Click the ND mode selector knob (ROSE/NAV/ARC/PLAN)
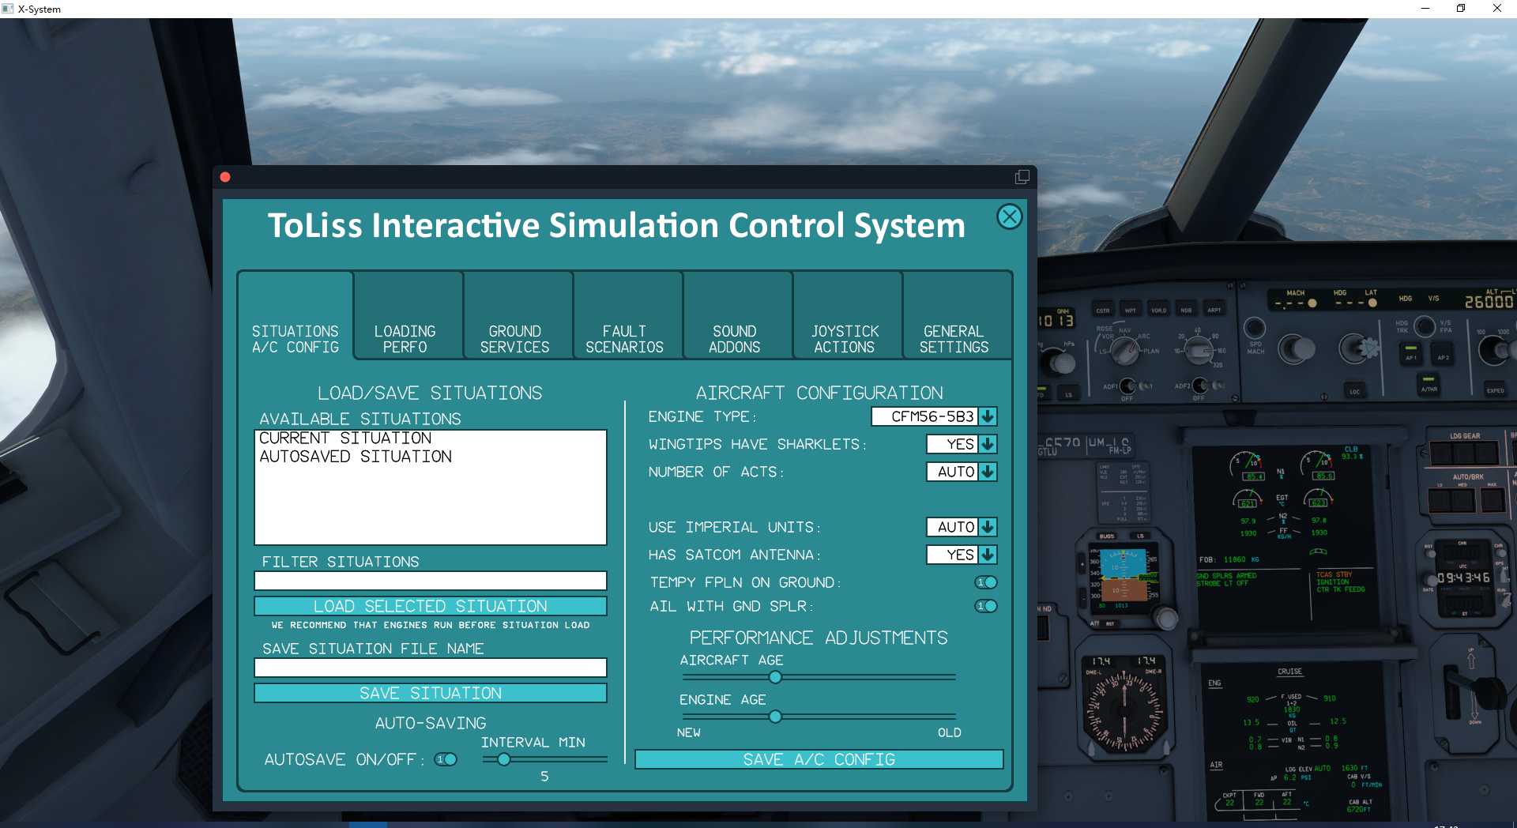Screen dimensions: 1517x828 tap(1124, 352)
